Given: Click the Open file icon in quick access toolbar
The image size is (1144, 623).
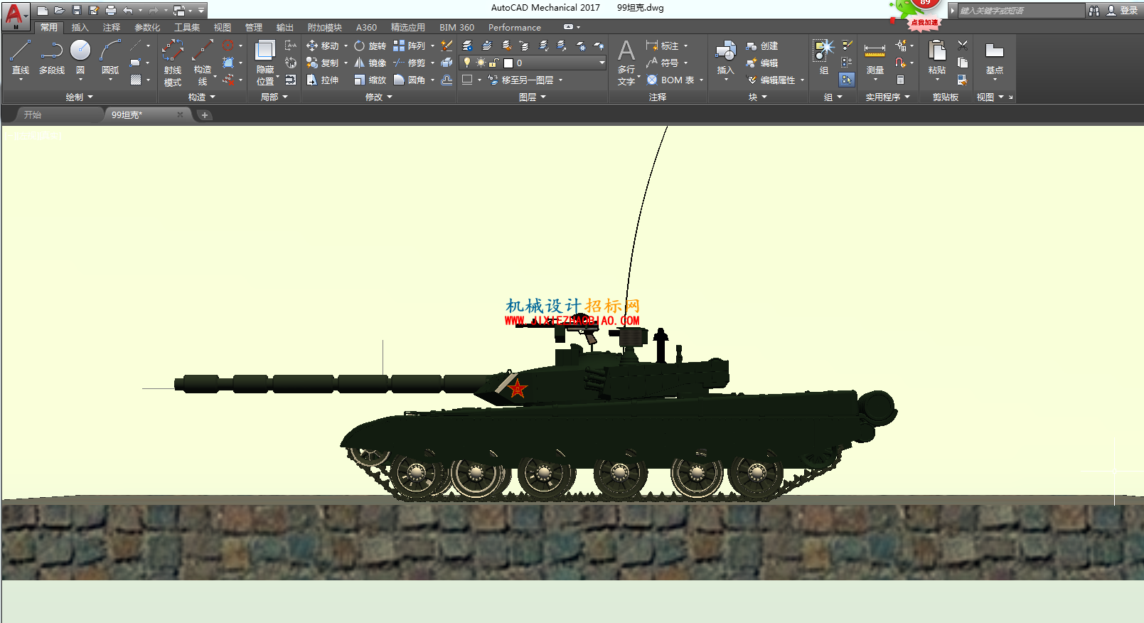Looking at the screenshot, I should 60,10.
